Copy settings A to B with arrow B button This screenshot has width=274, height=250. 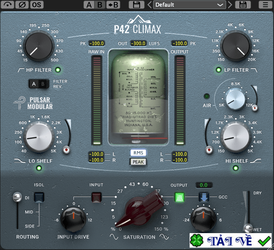113,5
